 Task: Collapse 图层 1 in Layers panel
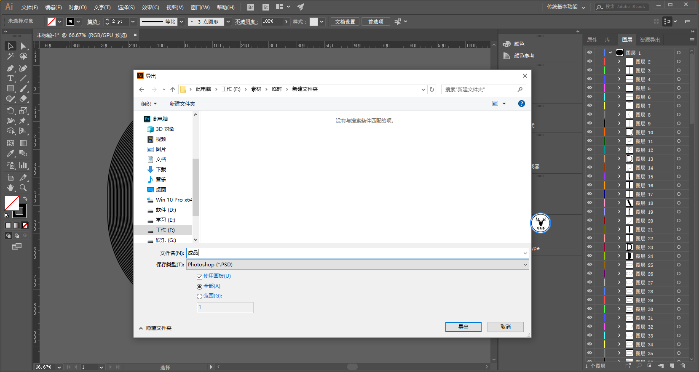610,53
